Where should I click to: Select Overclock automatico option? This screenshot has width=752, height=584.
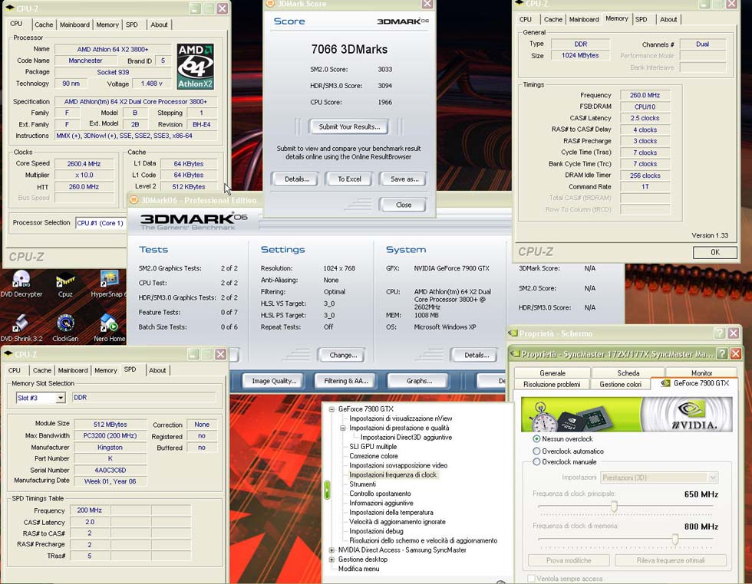coord(536,451)
